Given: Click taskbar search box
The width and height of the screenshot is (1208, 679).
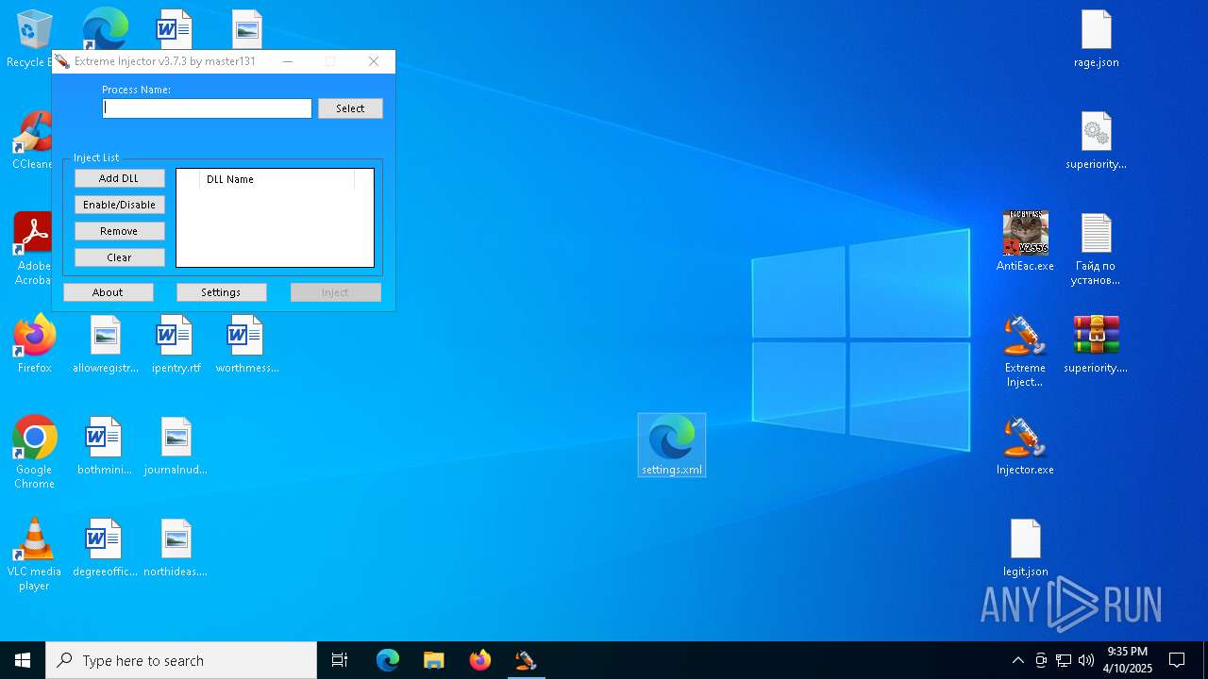Looking at the screenshot, I should 181,660.
